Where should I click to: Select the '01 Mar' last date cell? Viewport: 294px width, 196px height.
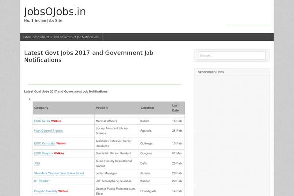(x=177, y=153)
